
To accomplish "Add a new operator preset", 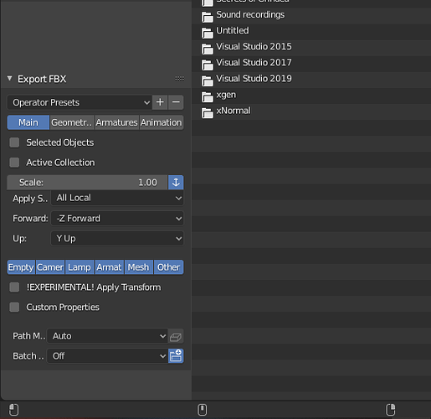I will [160, 102].
